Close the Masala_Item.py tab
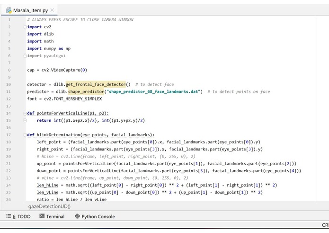 click(x=52, y=10)
